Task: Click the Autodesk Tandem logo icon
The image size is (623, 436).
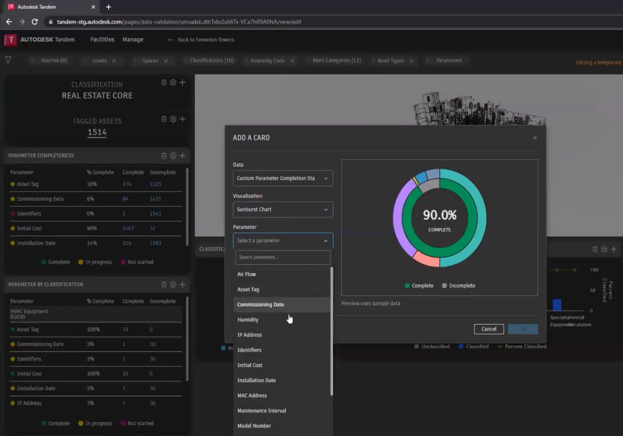Action: (x=10, y=39)
